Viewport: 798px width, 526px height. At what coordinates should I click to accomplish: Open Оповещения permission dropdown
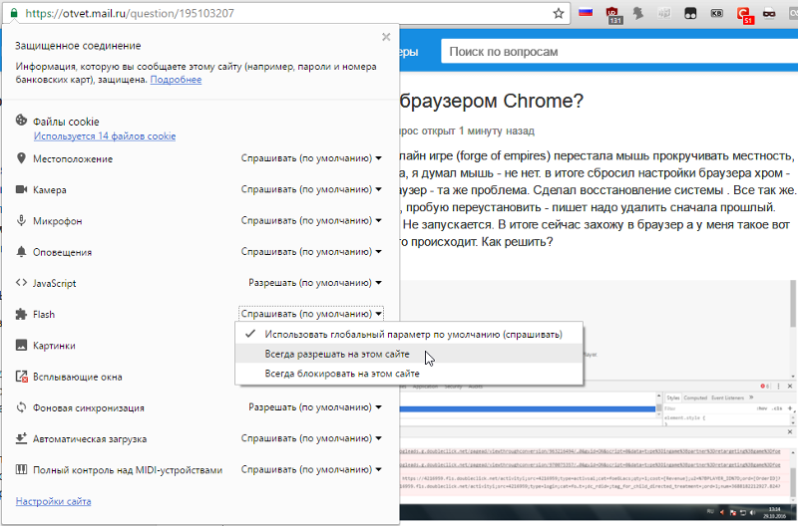311,252
